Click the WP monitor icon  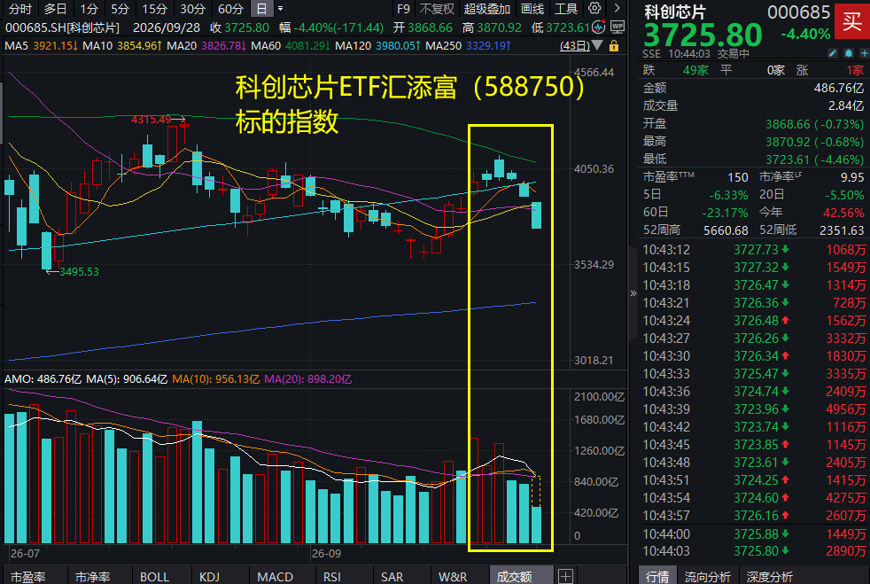click(x=617, y=27)
